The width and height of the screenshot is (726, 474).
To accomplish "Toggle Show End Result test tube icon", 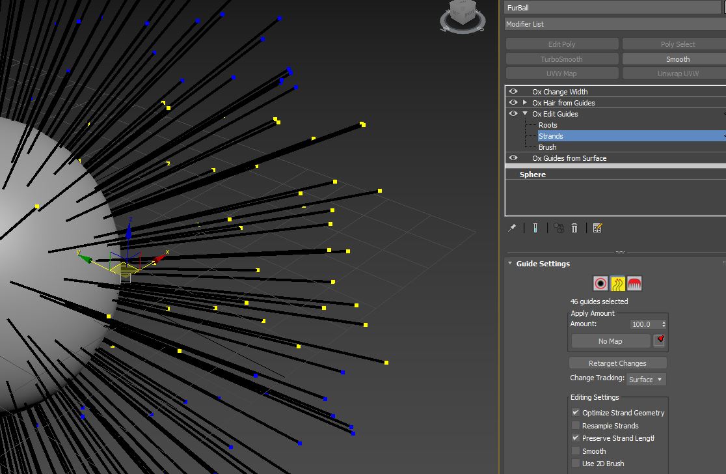I will pyautogui.click(x=535, y=228).
